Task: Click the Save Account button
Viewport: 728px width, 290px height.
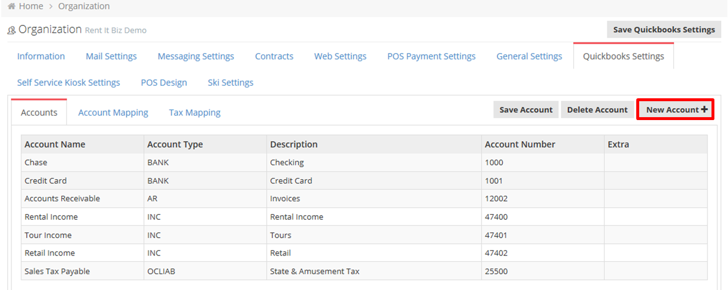Action: pyautogui.click(x=526, y=110)
